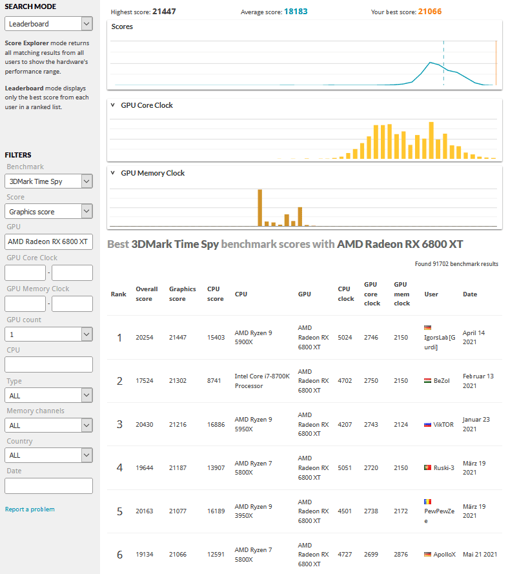Collapse the GPU Memory Clock chart
This screenshot has height=574, width=508.
[x=113, y=173]
